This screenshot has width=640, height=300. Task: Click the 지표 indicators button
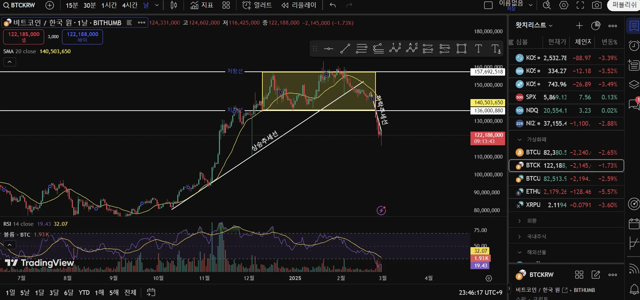(x=202, y=5)
